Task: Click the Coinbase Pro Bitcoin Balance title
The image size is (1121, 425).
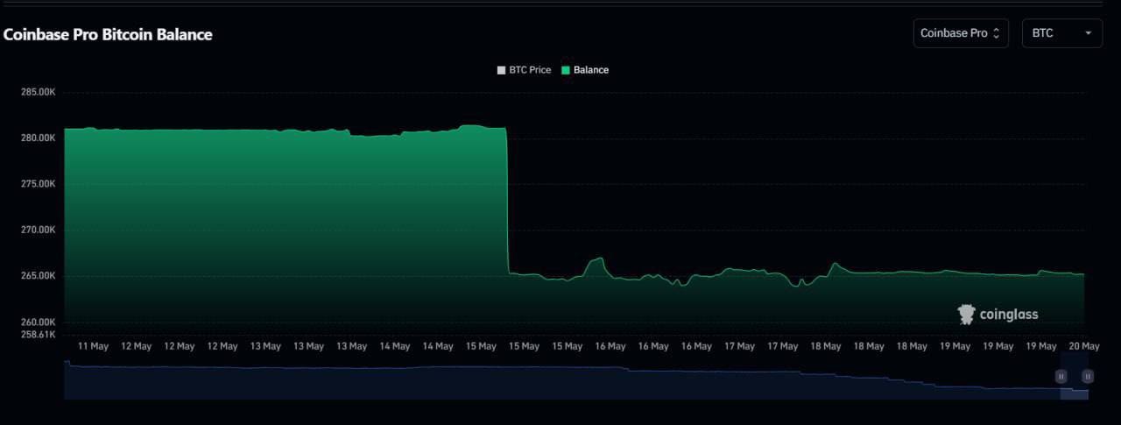Action: click(109, 34)
